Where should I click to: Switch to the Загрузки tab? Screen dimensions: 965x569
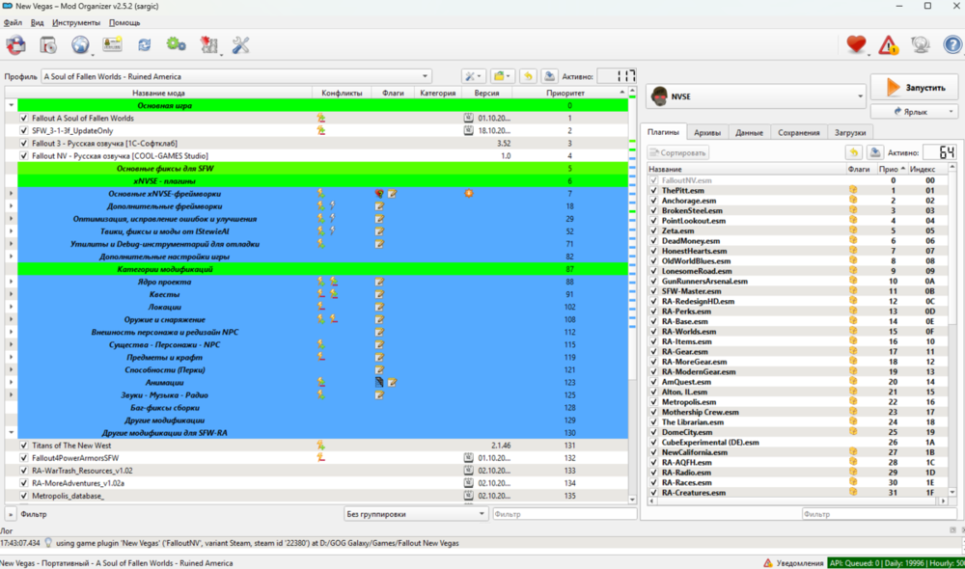[850, 132]
